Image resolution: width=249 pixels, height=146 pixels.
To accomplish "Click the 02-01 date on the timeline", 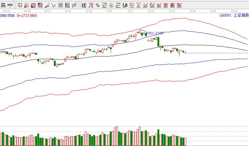I will pyautogui.click(x=234, y=11).
